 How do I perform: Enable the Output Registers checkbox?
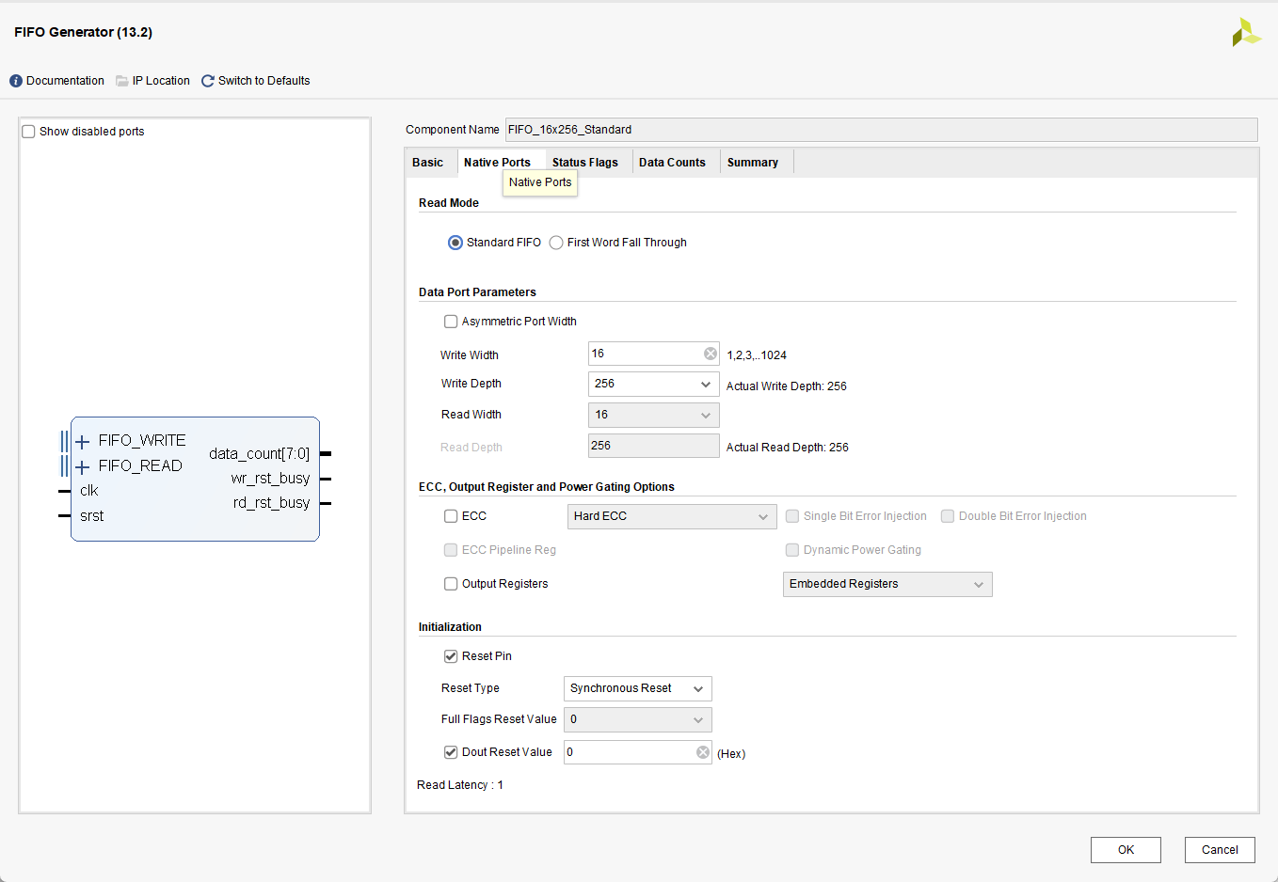pyautogui.click(x=451, y=584)
